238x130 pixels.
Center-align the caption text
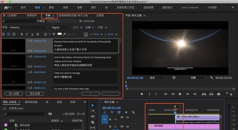8,34
